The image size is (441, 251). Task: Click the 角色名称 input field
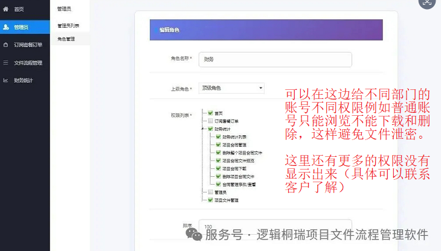coord(275,59)
